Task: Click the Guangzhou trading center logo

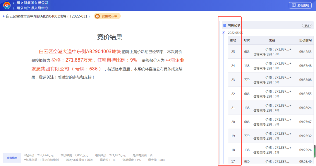Action: pyautogui.click(x=7, y=5)
